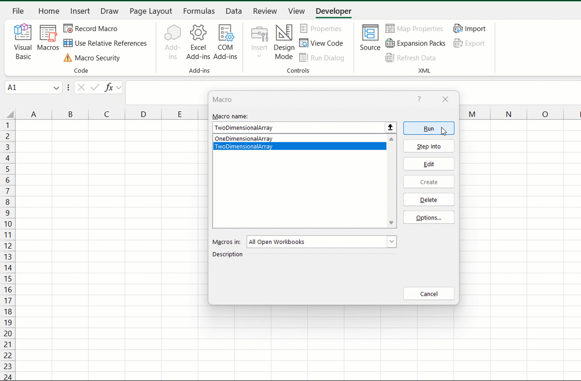Open Macro Security settings

click(91, 58)
